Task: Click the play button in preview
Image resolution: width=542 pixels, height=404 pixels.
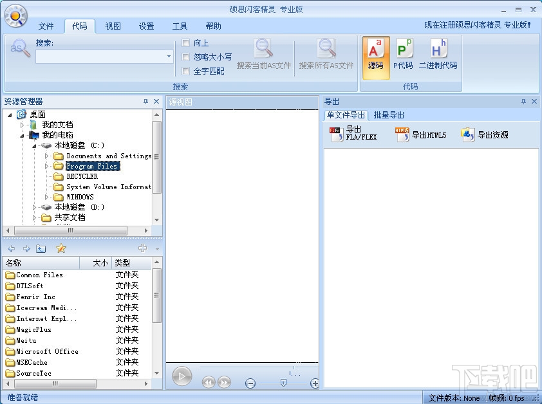Action: pos(182,376)
